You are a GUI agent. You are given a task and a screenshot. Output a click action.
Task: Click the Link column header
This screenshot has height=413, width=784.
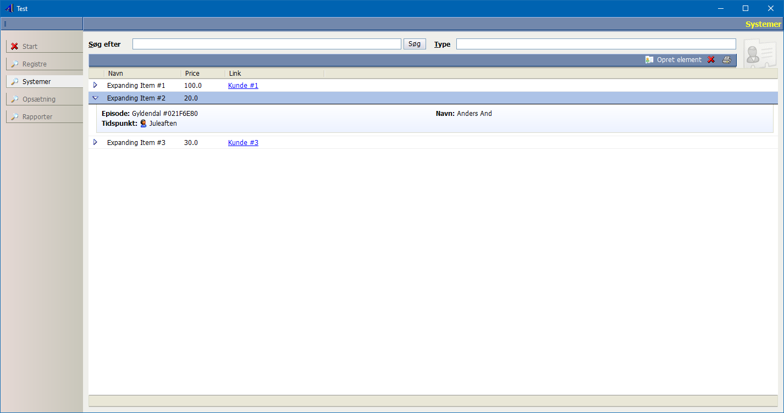(274, 74)
